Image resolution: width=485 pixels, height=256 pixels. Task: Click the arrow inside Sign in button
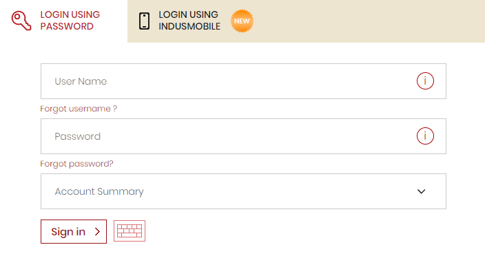click(x=97, y=232)
